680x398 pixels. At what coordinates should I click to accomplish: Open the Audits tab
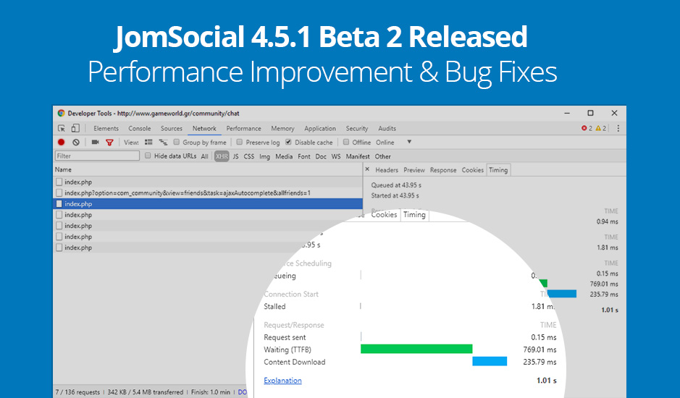point(387,128)
